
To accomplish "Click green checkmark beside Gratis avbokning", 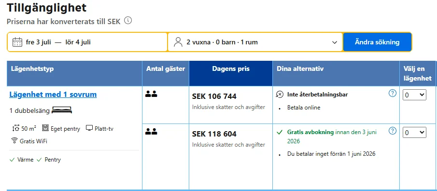I will [280, 132].
